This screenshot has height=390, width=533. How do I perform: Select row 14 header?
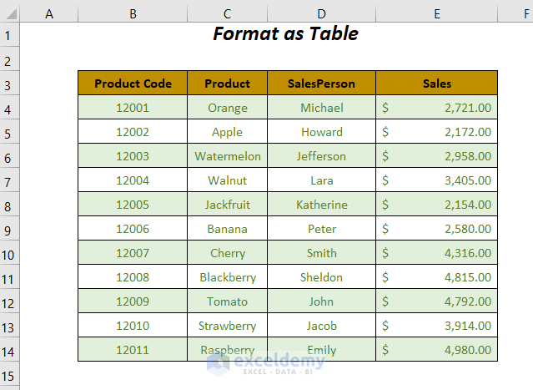click(9, 350)
